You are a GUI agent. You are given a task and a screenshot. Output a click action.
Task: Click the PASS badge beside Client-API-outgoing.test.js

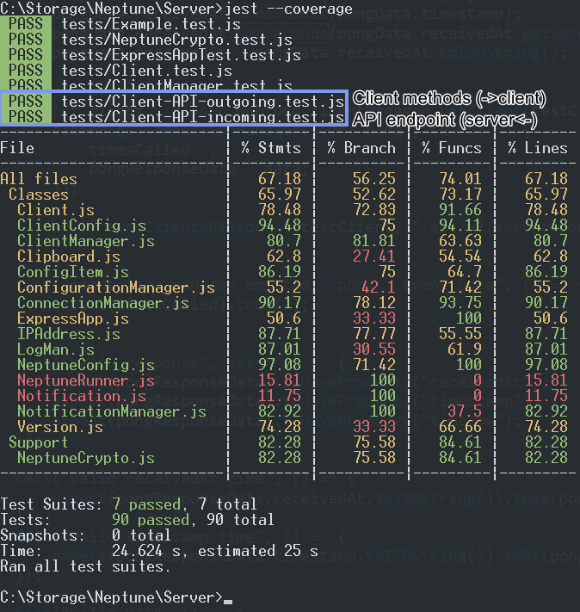coord(25,102)
